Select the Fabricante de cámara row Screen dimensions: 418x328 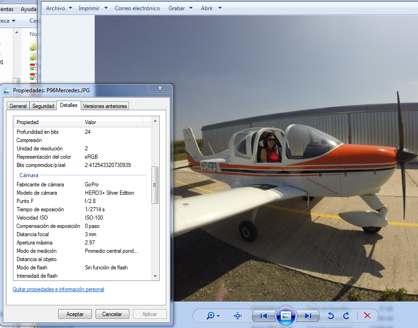pos(82,185)
